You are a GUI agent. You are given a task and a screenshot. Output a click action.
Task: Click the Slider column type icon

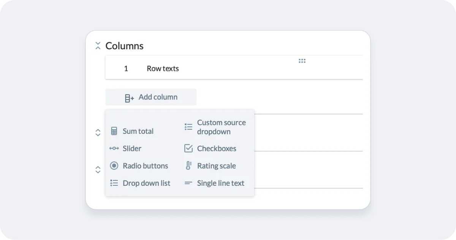point(114,148)
